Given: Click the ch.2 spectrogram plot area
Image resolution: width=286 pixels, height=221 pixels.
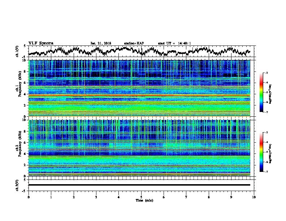Looking at the screenshot, I should pyautogui.click(x=139, y=148).
